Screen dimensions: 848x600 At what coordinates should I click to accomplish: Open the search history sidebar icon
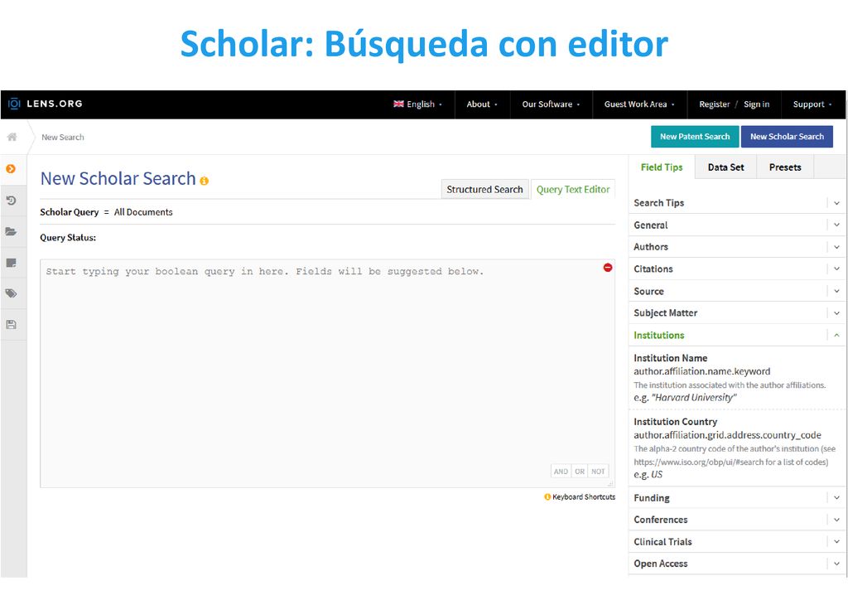coord(11,201)
